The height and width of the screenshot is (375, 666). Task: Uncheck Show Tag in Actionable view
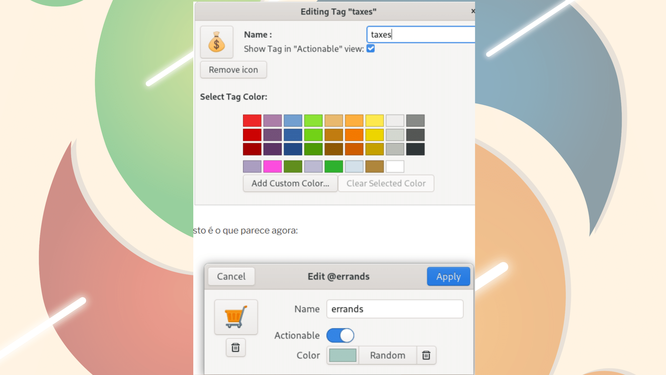click(371, 49)
